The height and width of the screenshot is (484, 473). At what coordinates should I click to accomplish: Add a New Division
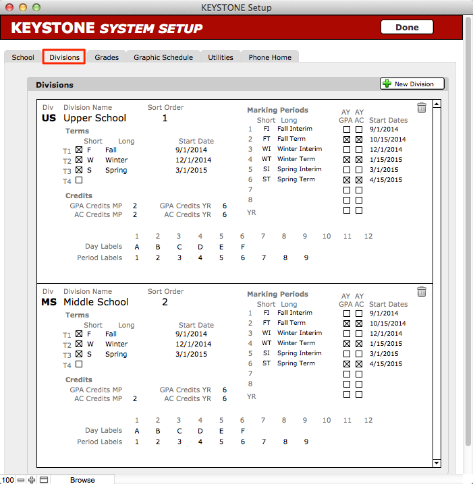coord(412,84)
